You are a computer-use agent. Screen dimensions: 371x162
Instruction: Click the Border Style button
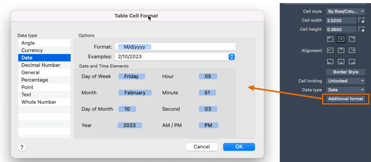point(345,72)
